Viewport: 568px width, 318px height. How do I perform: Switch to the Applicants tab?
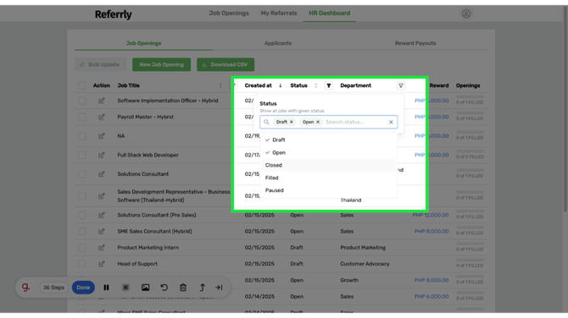(x=278, y=43)
